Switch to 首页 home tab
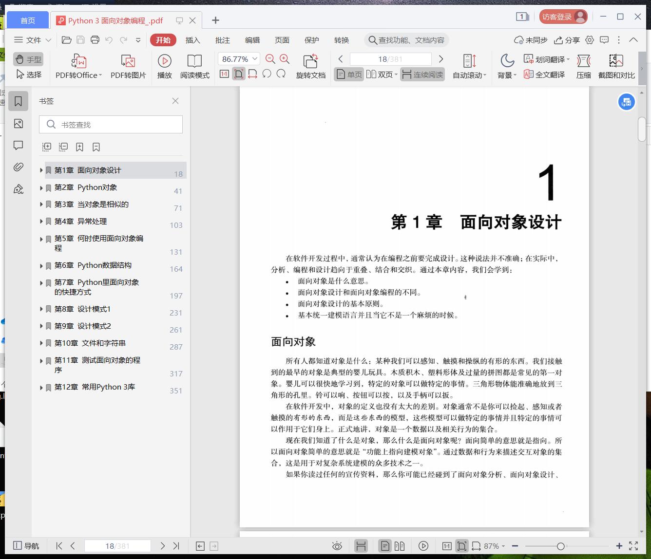651x559 pixels. click(x=28, y=20)
